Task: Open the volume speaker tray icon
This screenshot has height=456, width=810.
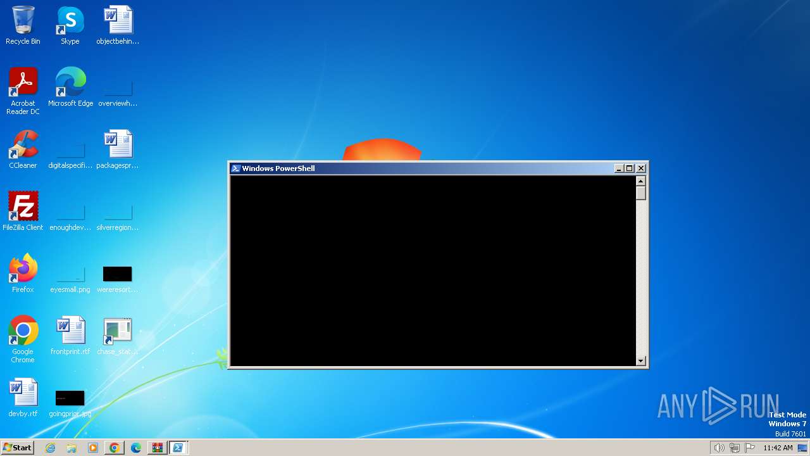Action: tap(719, 448)
